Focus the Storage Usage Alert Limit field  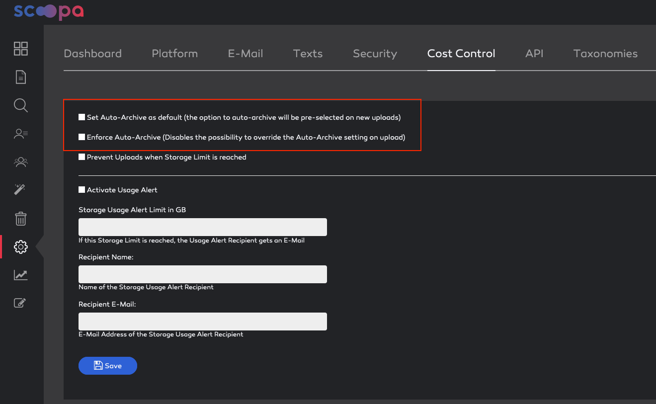coord(203,227)
